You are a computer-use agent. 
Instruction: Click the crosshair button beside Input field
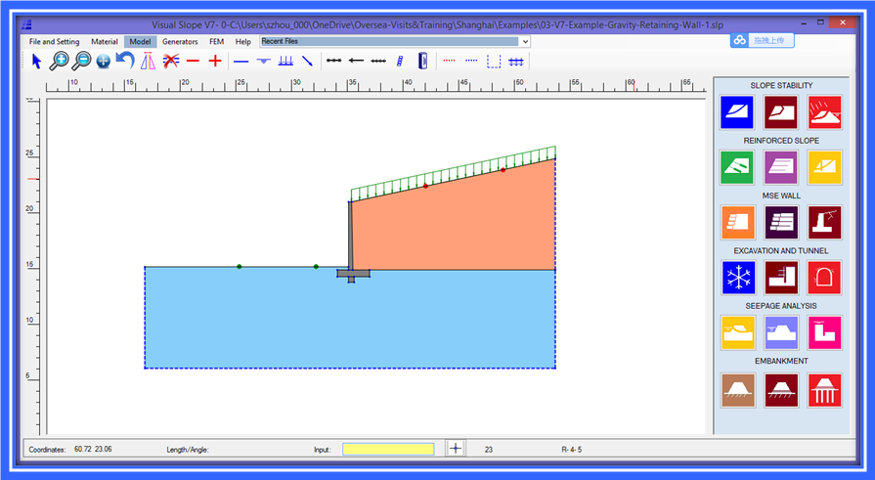pyautogui.click(x=456, y=449)
